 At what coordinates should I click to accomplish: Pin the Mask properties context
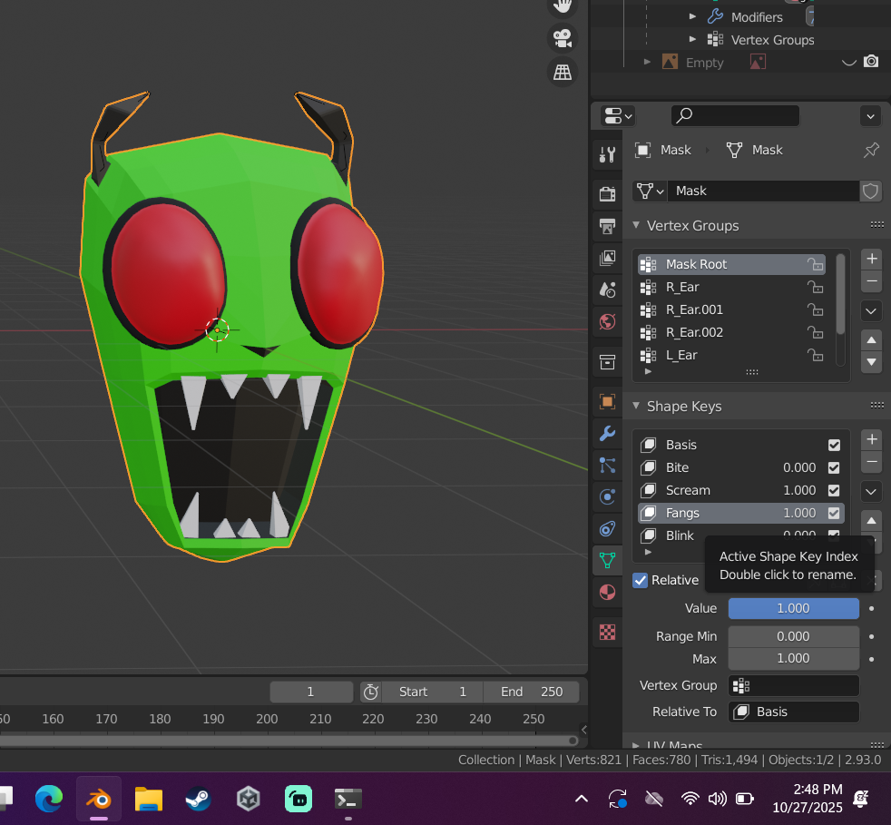coord(870,150)
